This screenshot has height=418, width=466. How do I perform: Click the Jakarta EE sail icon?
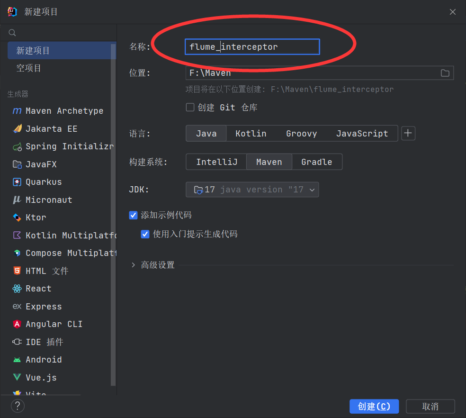pos(17,128)
